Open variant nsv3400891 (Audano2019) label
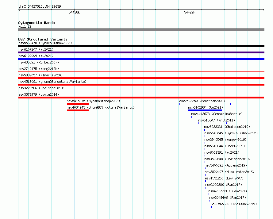Viewport: 273px width, 219px height. click(226, 165)
